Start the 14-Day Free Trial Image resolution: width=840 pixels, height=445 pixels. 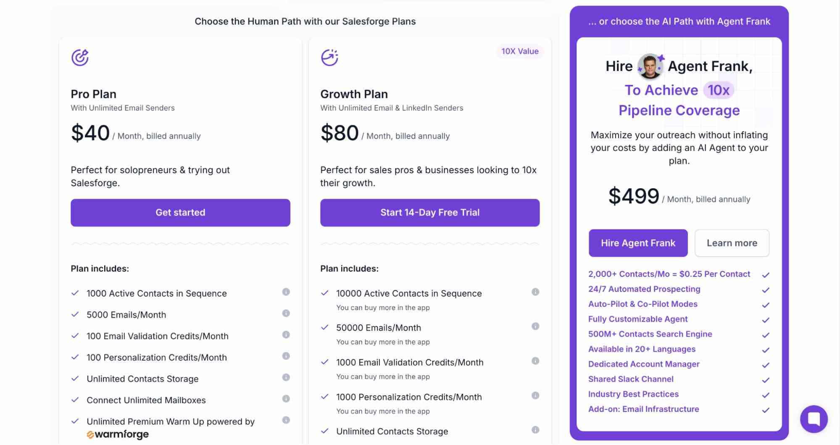(x=429, y=213)
